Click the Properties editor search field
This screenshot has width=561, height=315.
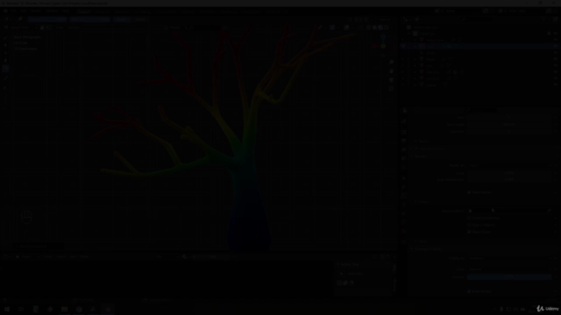481,111
